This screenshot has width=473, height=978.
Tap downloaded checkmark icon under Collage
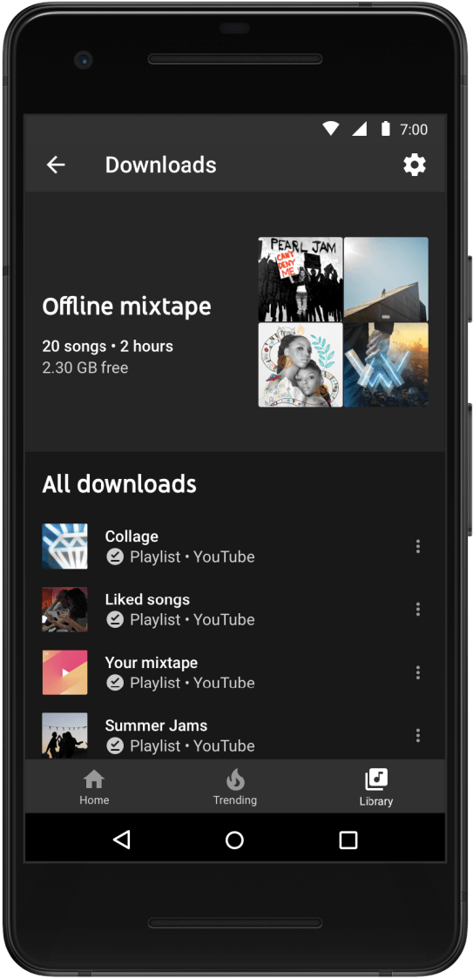click(115, 556)
